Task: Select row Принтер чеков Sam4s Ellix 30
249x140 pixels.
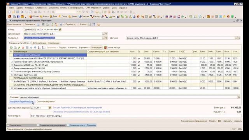Action: tap(124, 62)
